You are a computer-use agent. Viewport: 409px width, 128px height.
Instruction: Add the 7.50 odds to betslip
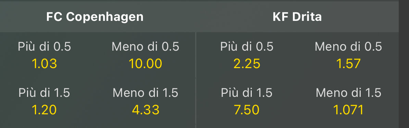[247, 110]
